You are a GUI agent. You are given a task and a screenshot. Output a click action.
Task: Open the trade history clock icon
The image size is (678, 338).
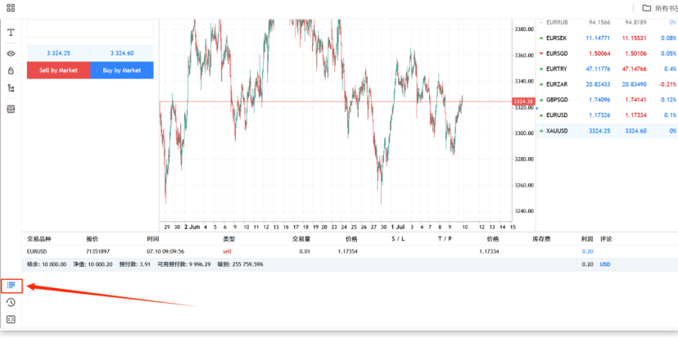click(11, 302)
